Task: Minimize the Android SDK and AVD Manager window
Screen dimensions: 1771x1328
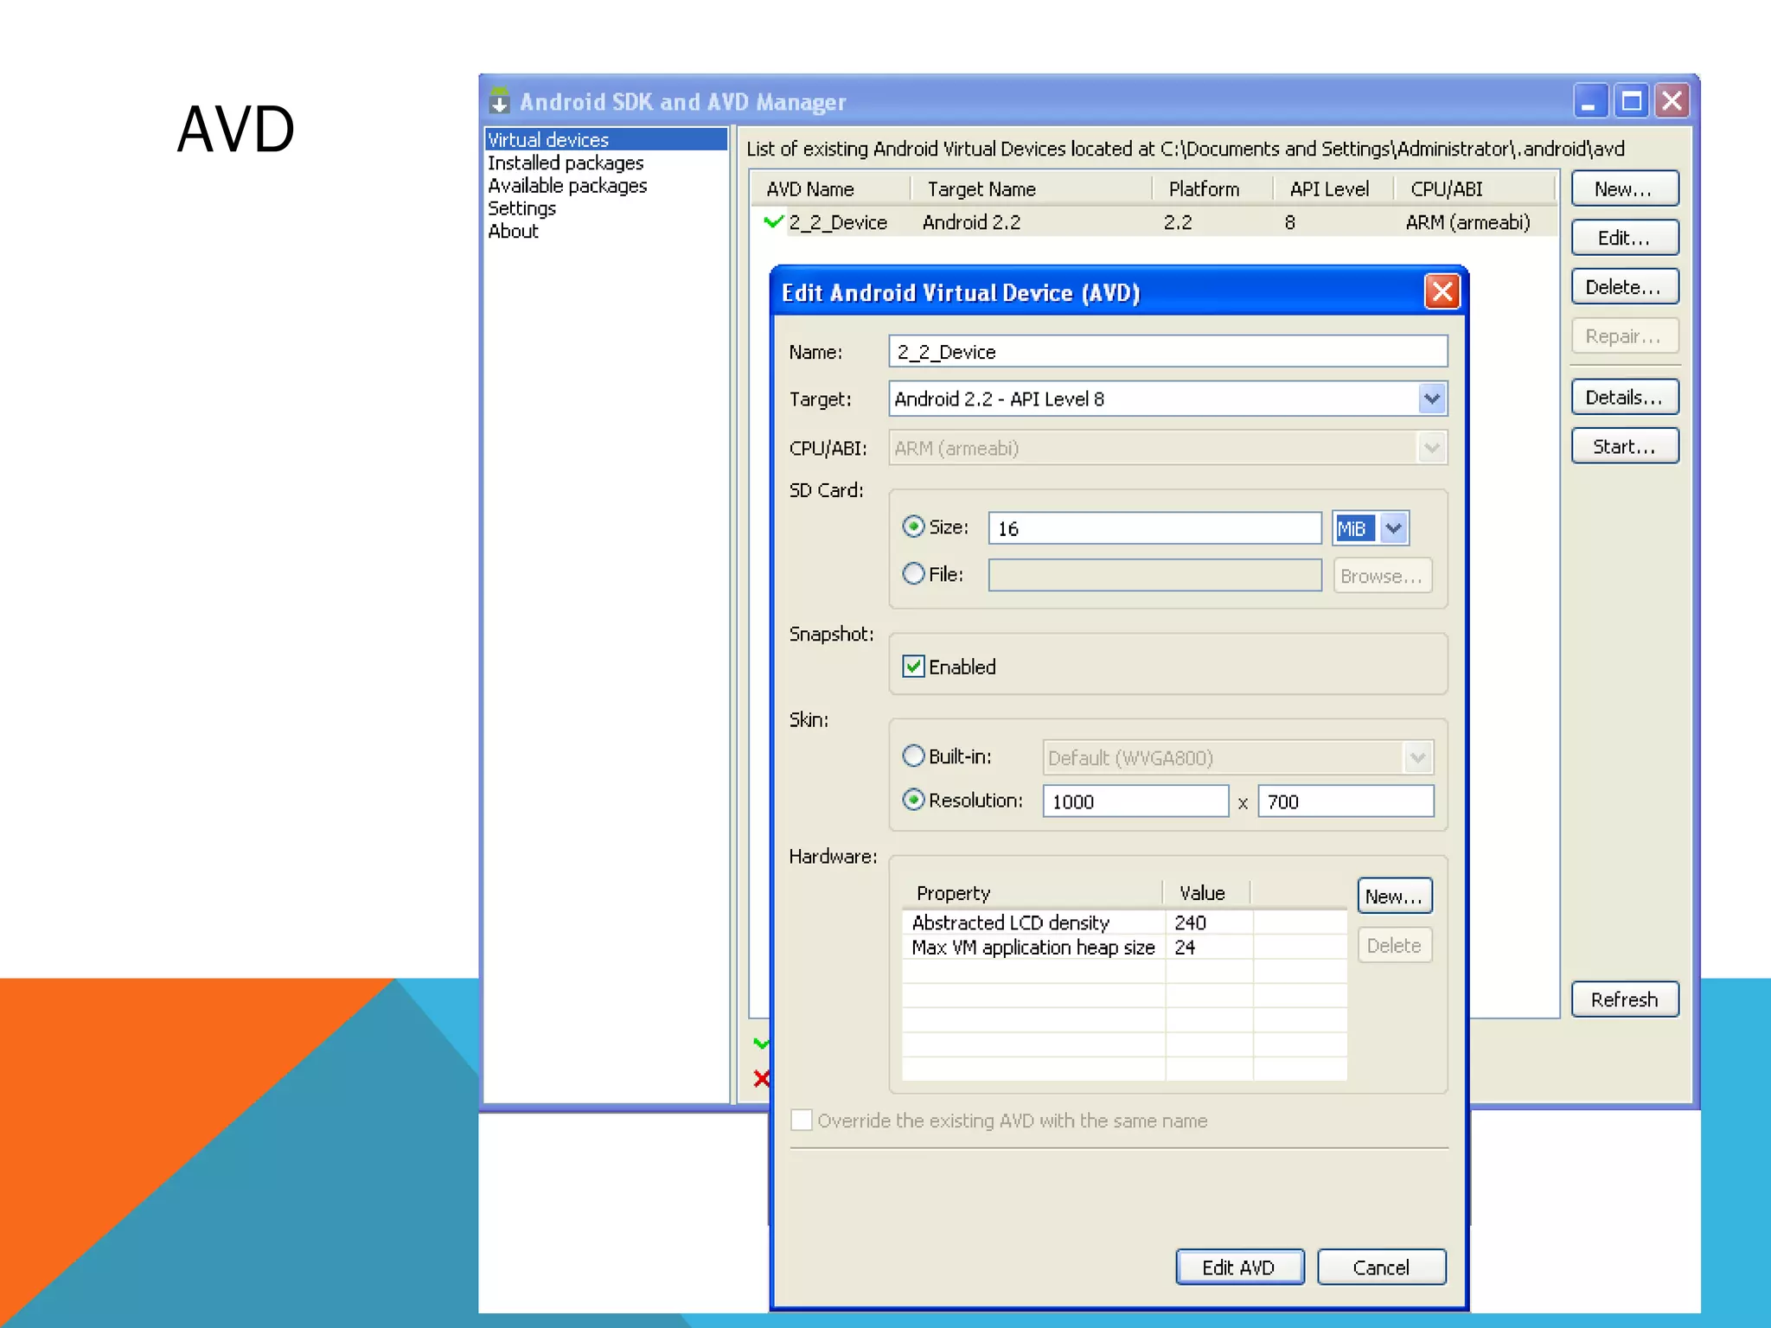Action: (x=1589, y=101)
